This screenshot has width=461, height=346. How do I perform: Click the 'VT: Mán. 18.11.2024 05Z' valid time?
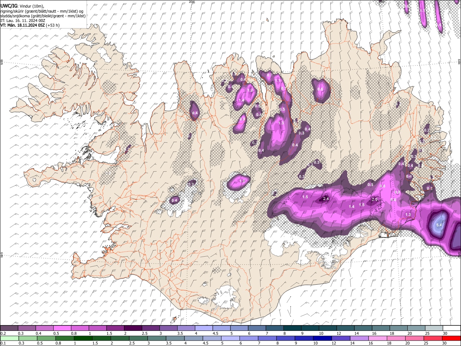tap(22, 25)
